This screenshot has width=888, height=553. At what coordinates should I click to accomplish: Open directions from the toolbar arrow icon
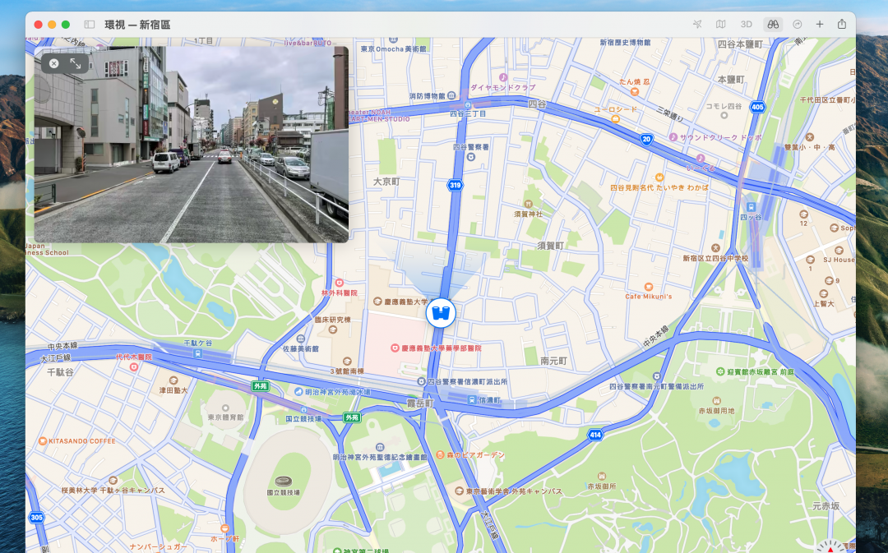coord(798,25)
